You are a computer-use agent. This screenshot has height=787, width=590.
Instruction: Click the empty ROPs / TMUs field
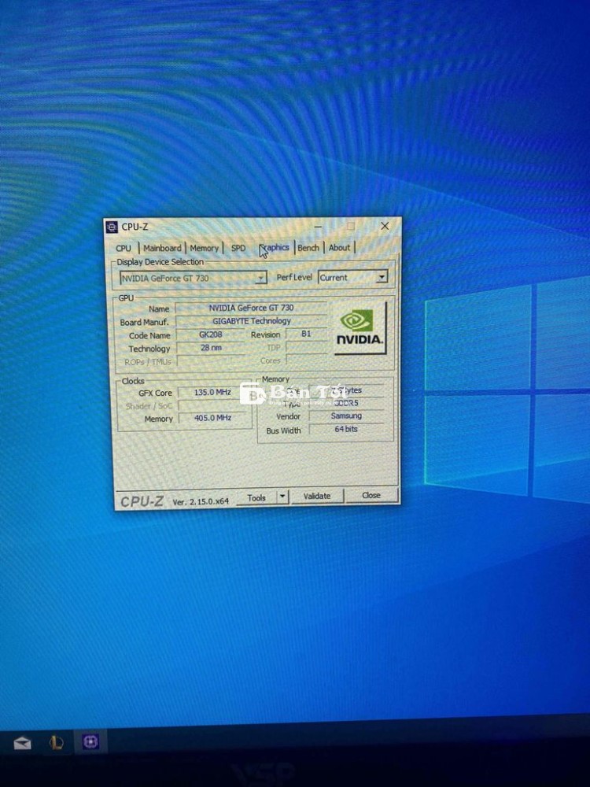[211, 361]
